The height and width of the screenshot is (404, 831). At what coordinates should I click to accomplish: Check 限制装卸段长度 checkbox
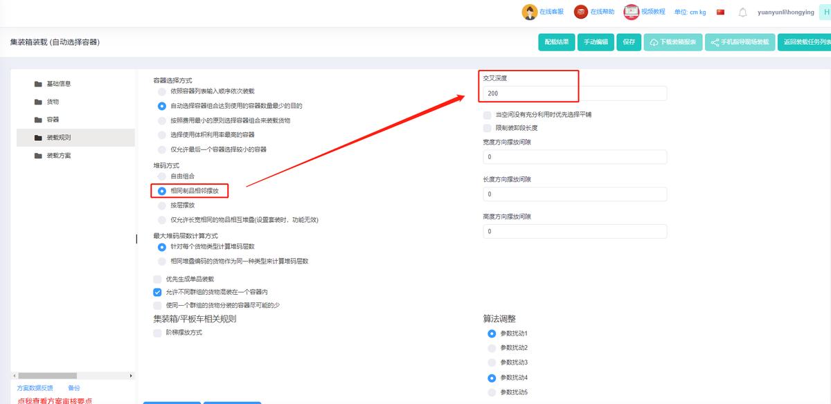[488, 128]
